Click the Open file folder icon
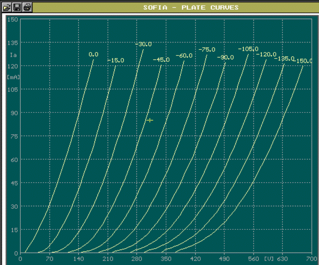Viewport: 319px width, 265px height. point(7,7)
